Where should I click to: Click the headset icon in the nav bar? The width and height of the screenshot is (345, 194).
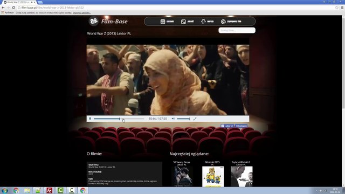pos(203,22)
